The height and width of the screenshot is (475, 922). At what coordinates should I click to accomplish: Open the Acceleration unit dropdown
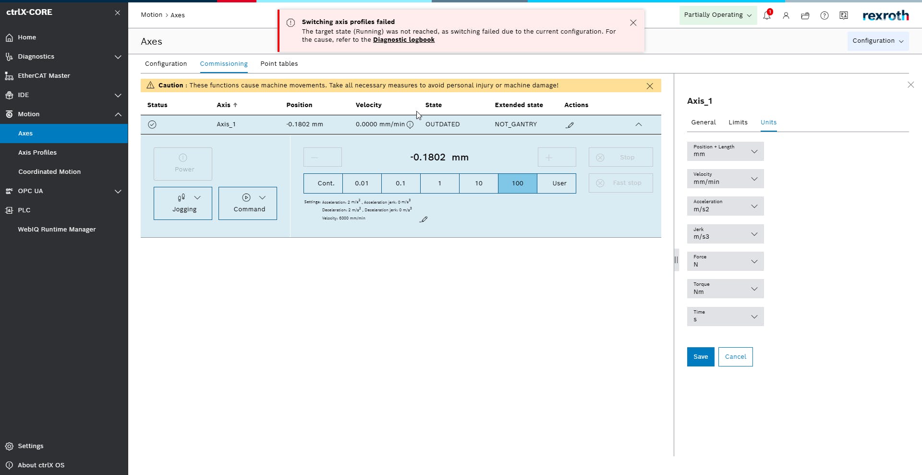pos(725,206)
